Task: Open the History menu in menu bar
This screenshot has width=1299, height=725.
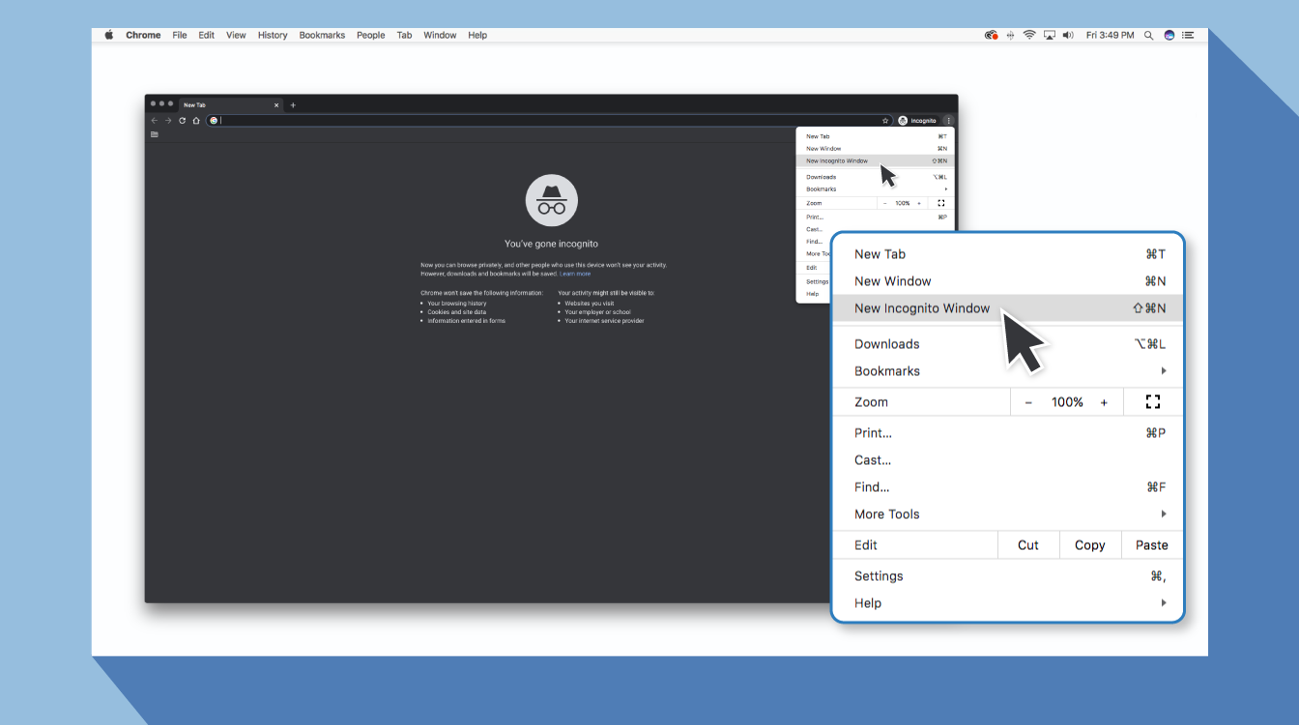Action: point(273,35)
